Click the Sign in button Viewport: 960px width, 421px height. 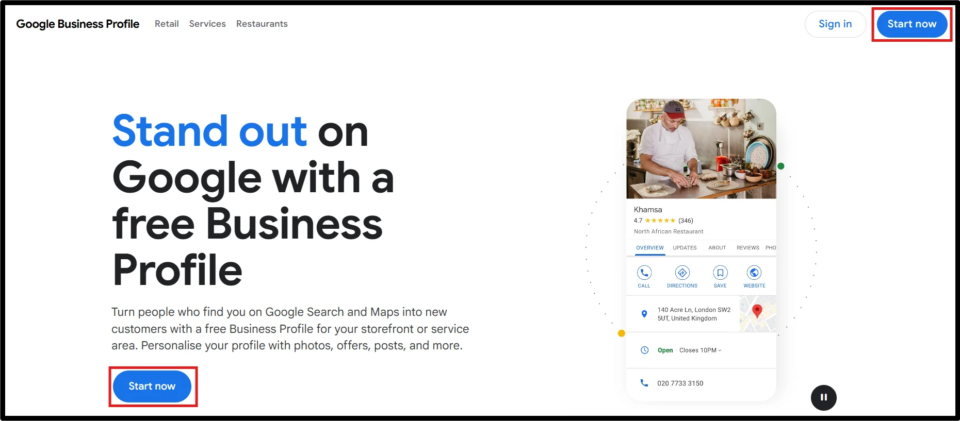(x=835, y=24)
